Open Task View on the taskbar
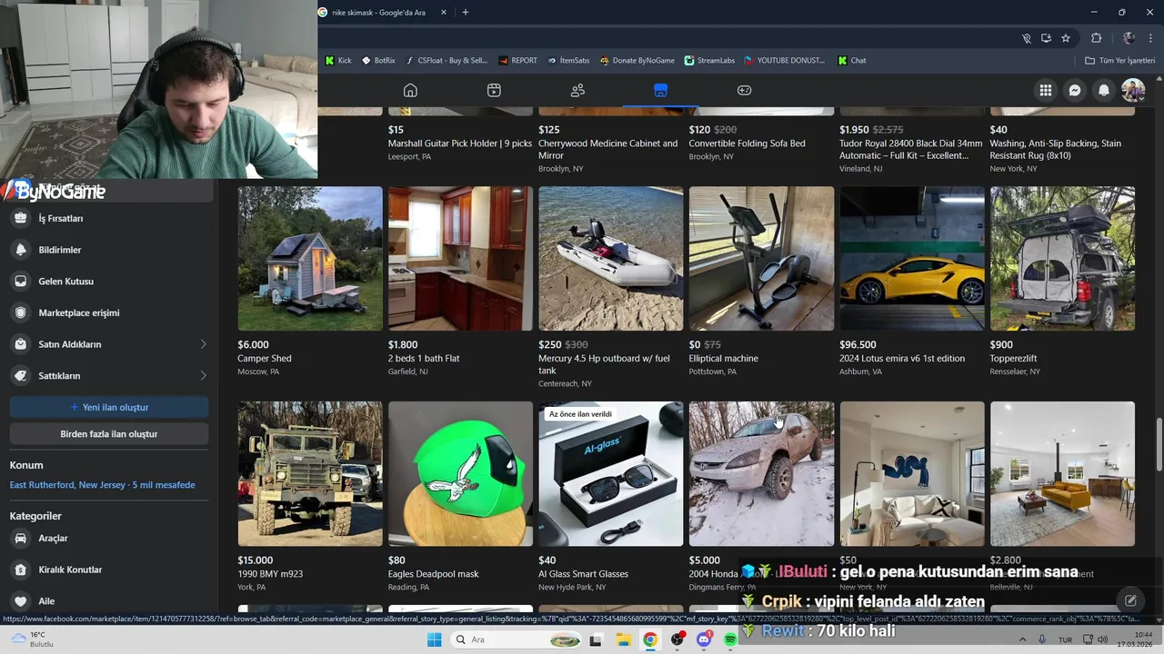Image resolution: width=1164 pixels, height=654 pixels. click(596, 639)
